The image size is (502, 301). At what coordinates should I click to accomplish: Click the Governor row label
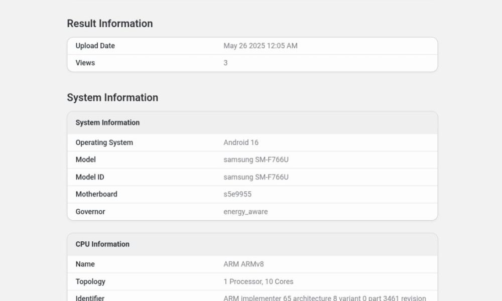90,212
